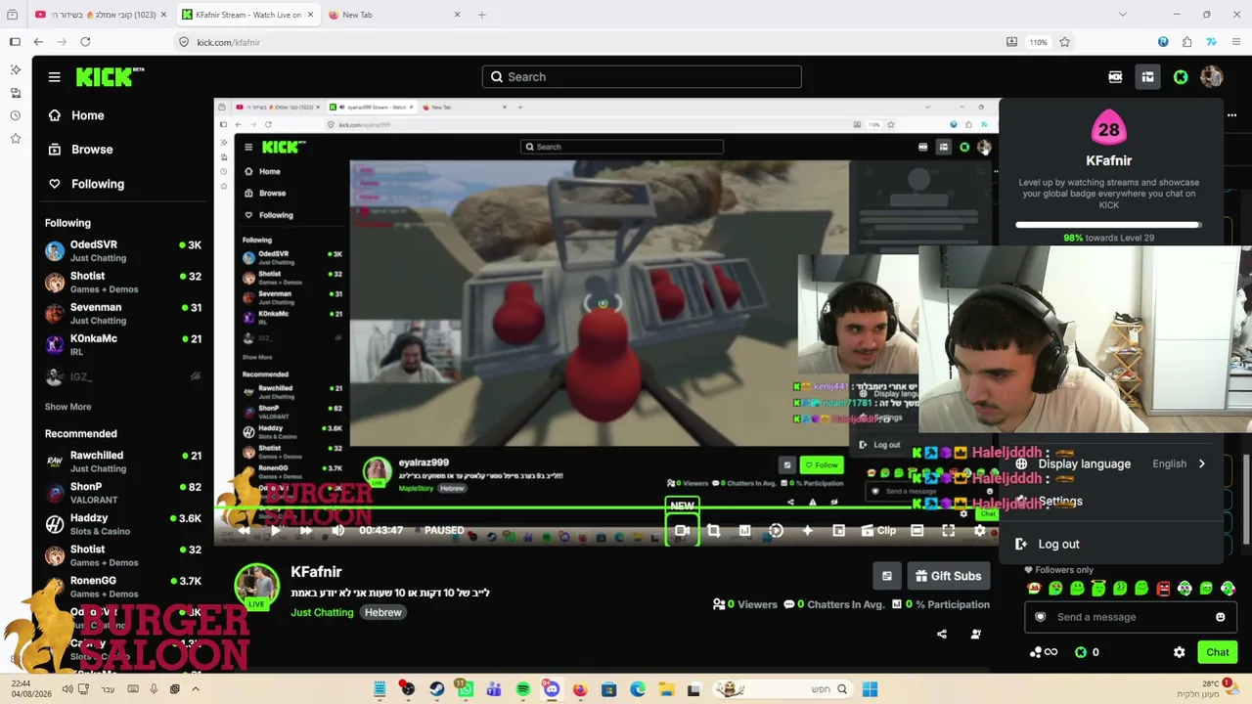Click the sparkle icon in player controls
Viewport: 1252px width, 704px height.
(x=807, y=531)
